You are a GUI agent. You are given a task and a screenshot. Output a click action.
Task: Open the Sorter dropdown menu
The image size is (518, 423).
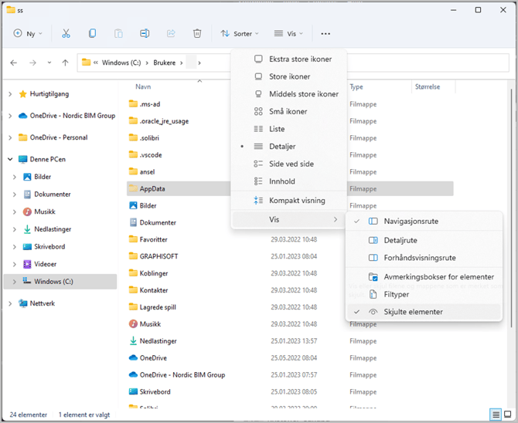[238, 34]
